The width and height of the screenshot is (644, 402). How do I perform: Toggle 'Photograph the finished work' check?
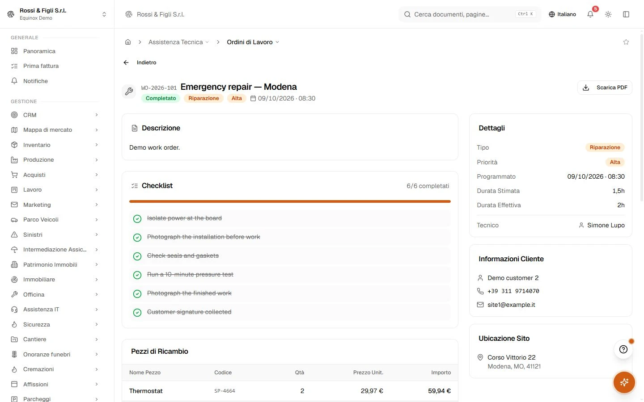pos(137,294)
